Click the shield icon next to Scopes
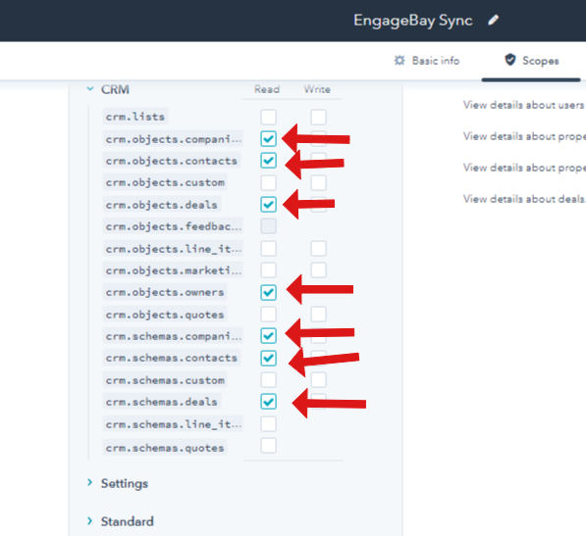Viewport: 586px width, 536px height. 510,60
